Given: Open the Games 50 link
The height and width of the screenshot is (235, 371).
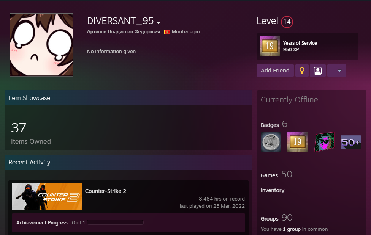Looking at the screenshot, I should click(276, 175).
